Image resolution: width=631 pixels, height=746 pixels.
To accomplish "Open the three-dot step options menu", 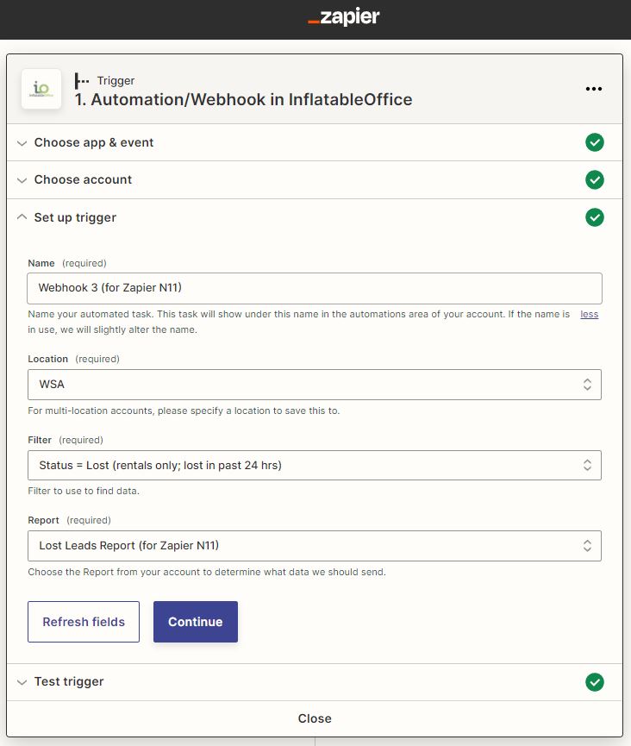I will tap(593, 89).
